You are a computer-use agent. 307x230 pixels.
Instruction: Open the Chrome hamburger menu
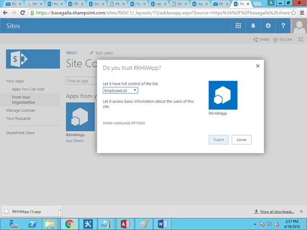302,13
